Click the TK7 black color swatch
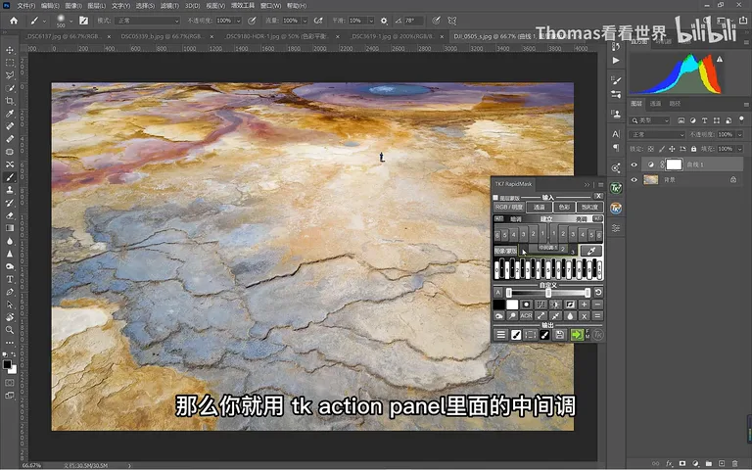 click(498, 305)
